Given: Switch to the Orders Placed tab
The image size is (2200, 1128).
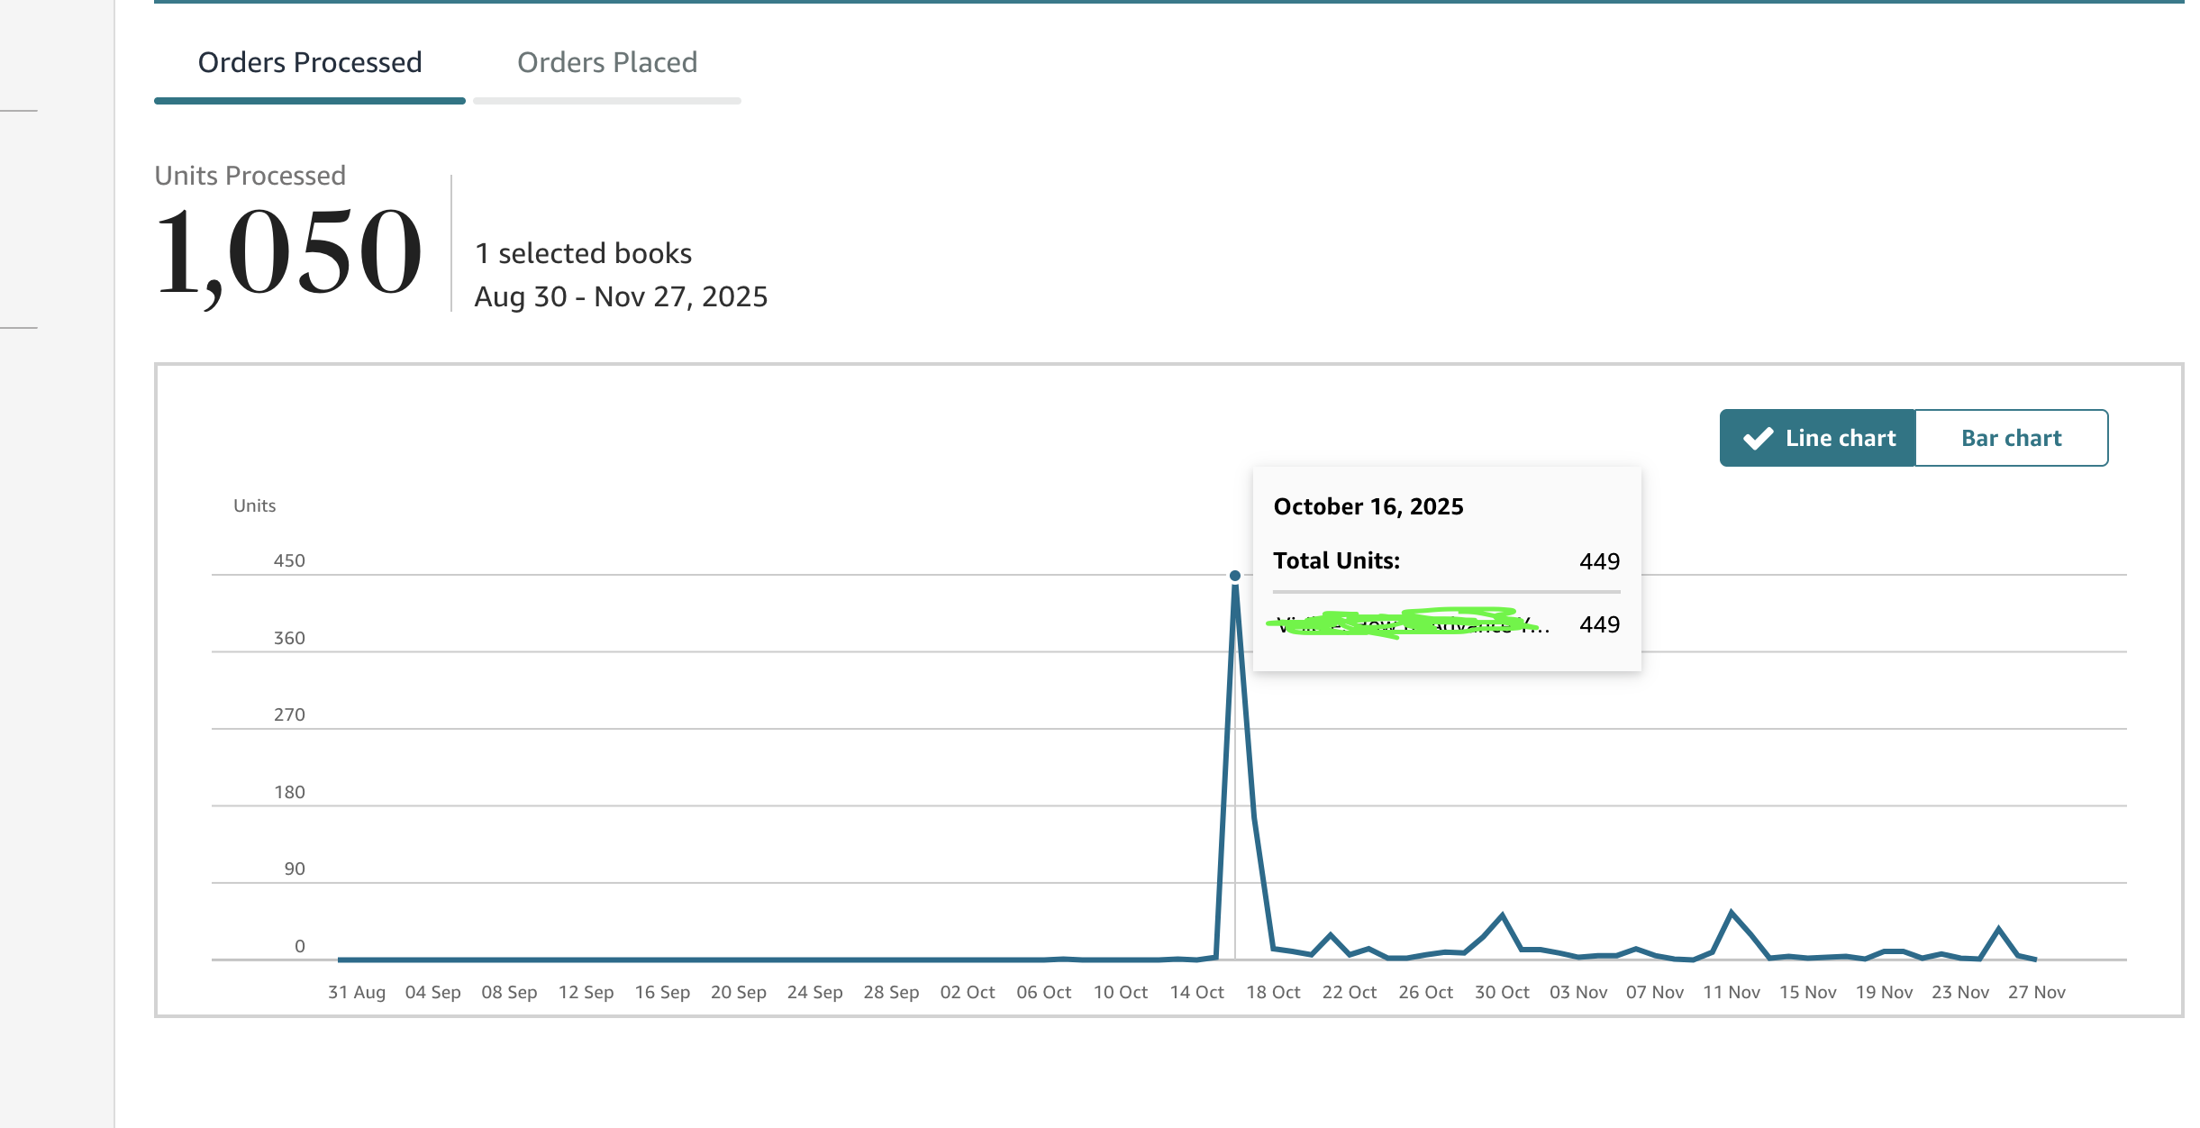Looking at the screenshot, I should tap(606, 63).
